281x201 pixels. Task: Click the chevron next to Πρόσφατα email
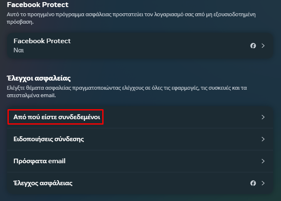(x=263, y=161)
